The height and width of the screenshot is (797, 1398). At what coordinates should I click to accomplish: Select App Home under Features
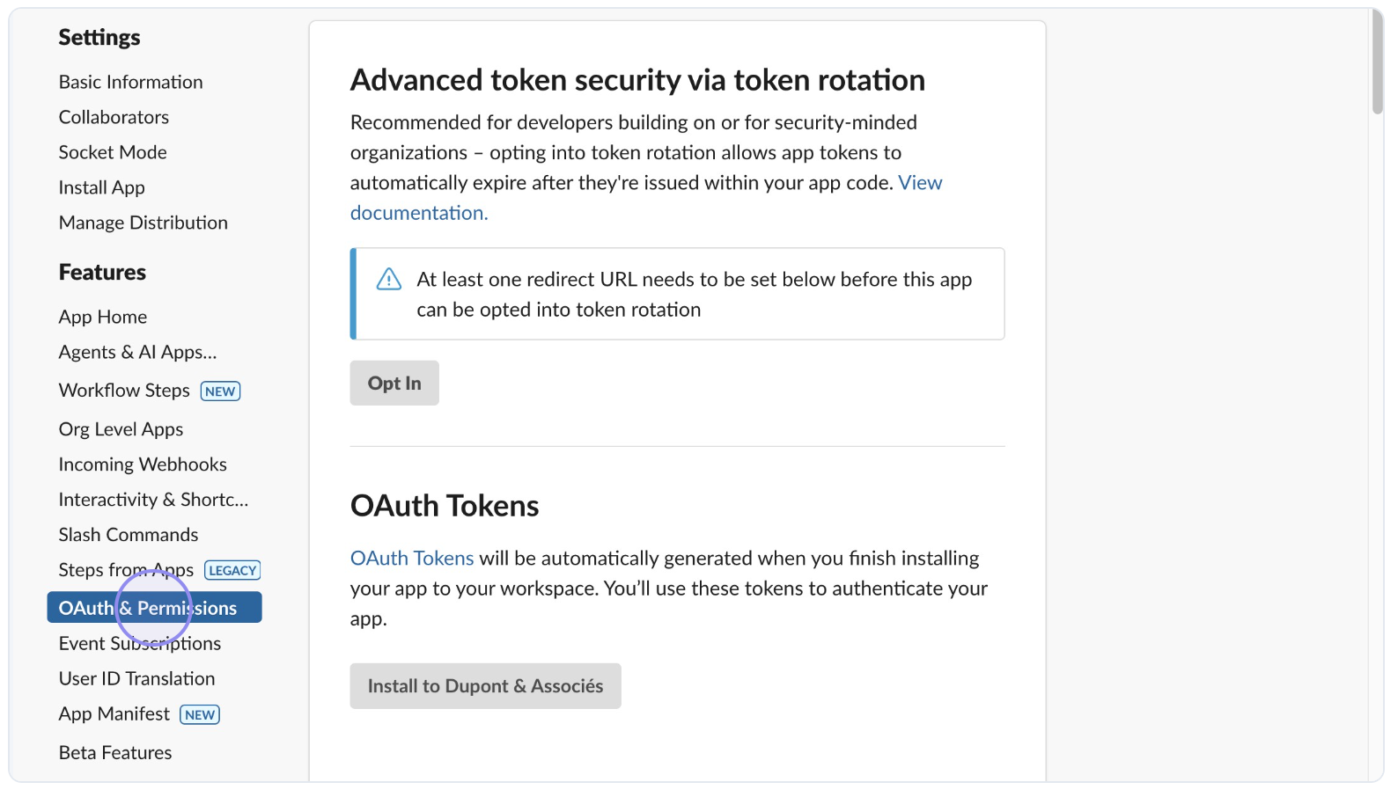(x=102, y=317)
